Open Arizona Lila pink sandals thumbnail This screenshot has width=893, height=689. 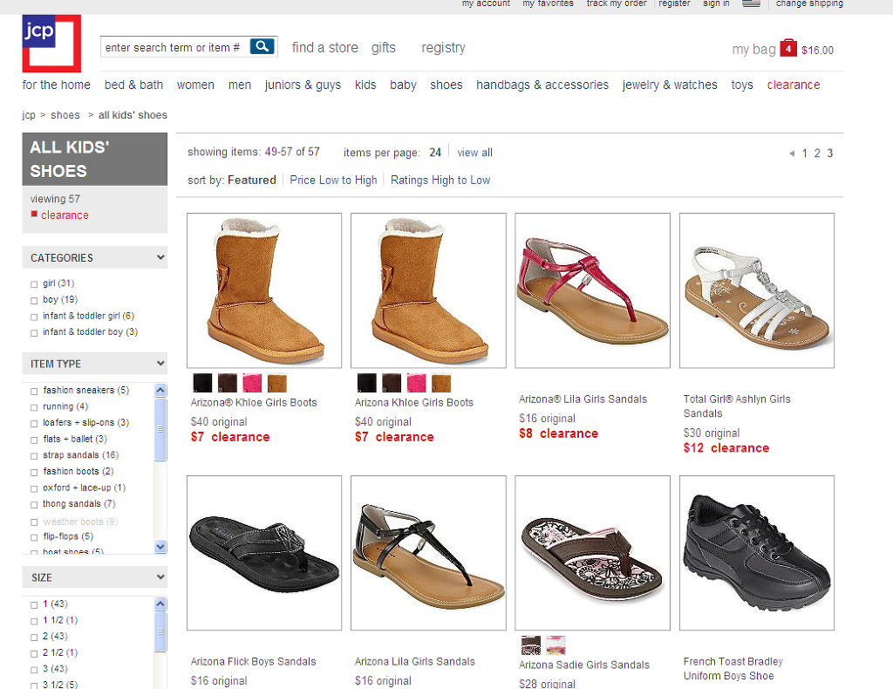(592, 290)
